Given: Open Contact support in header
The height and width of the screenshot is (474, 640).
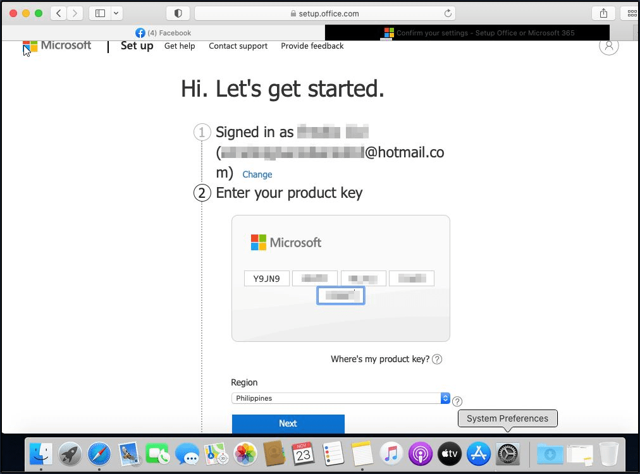Looking at the screenshot, I should (238, 46).
